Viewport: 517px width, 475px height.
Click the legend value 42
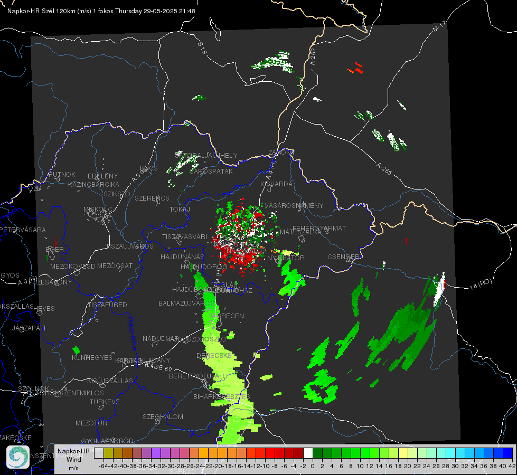(x=512, y=466)
